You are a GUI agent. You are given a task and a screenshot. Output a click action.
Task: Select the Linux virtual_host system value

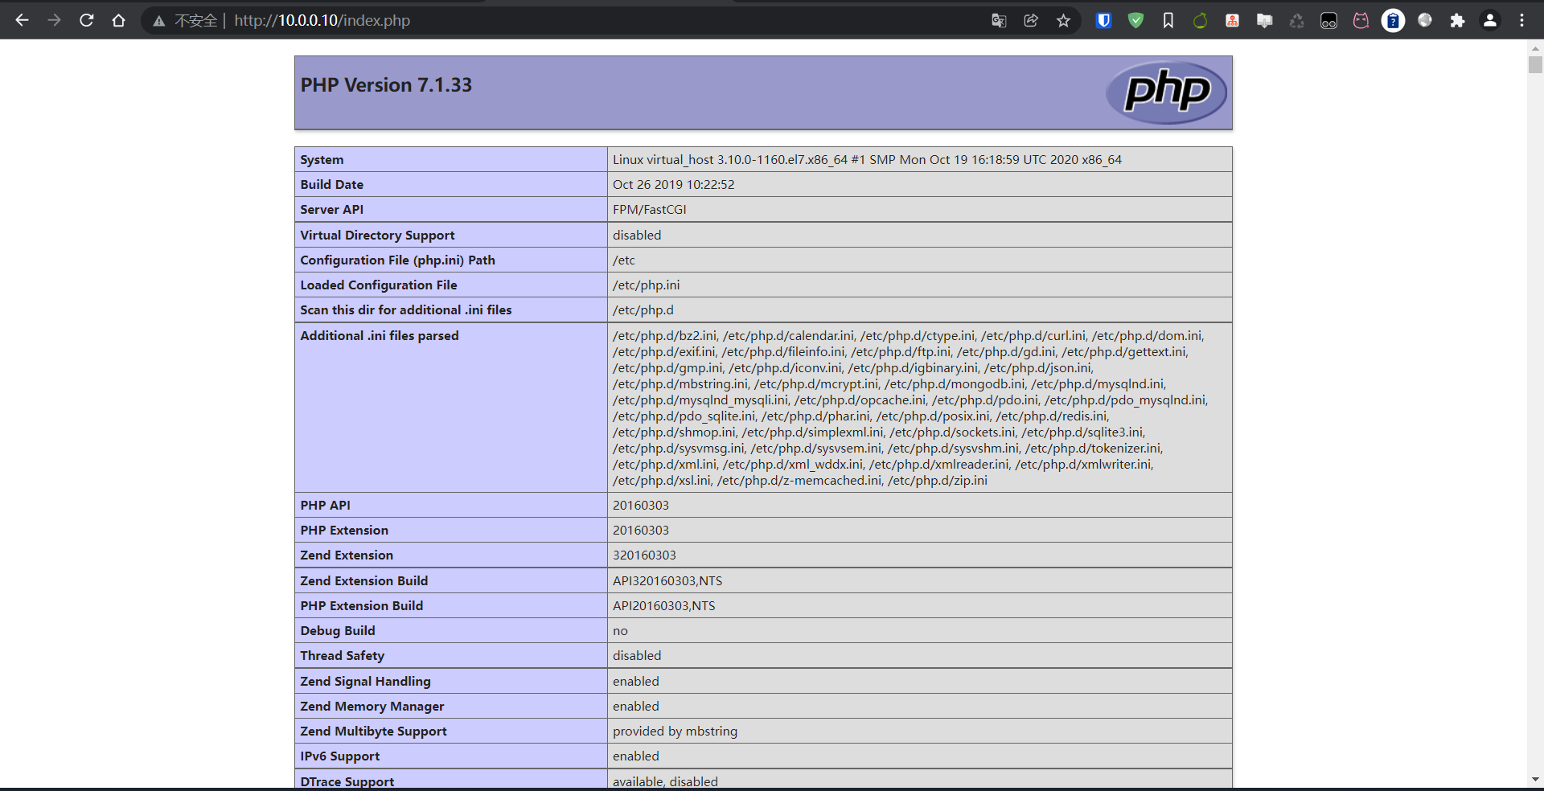pos(867,160)
